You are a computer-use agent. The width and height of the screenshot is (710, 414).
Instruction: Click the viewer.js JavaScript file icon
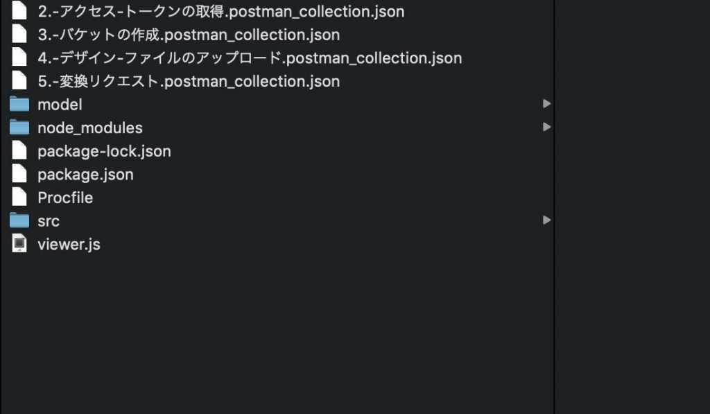coord(19,243)
